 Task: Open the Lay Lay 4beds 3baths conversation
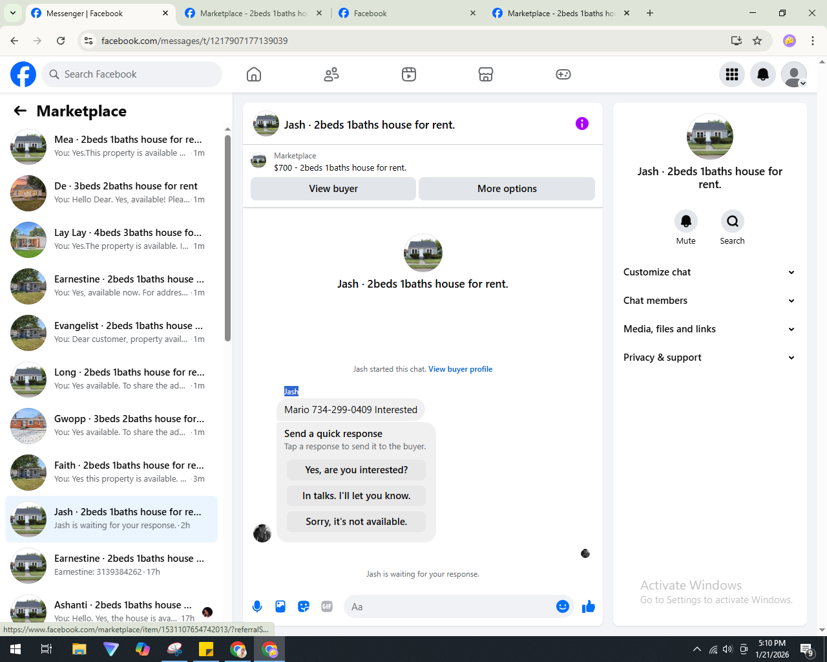[x=111, y=240]
